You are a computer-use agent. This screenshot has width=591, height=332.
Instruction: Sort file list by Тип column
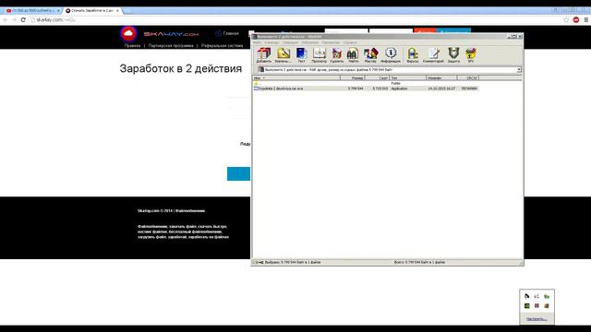(x=408, y=77)
